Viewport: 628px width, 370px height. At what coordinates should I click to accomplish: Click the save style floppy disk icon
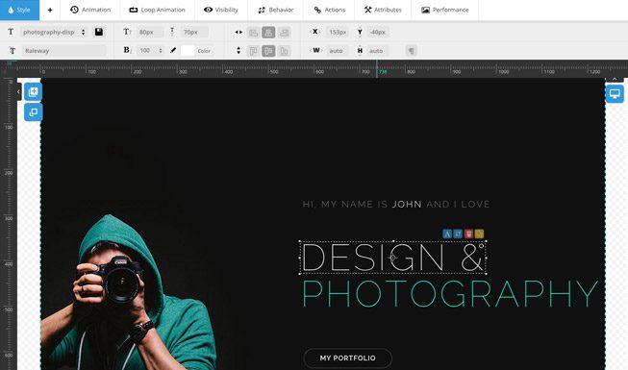click(x=98, y=32)
